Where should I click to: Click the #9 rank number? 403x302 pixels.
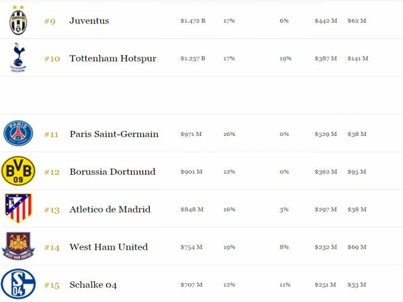50,21
